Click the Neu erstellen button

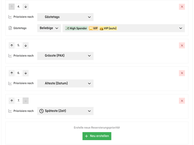coord(97,136)
